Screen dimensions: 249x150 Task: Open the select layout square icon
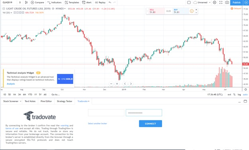[189, 2]
